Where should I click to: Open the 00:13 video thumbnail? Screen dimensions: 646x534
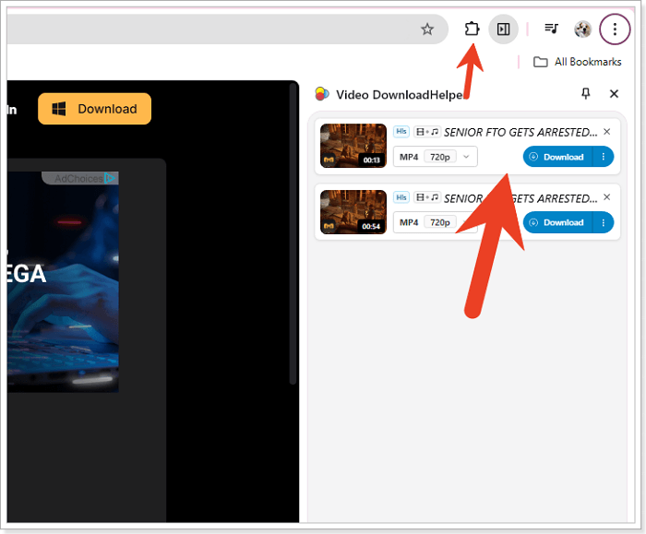[353, 146]
